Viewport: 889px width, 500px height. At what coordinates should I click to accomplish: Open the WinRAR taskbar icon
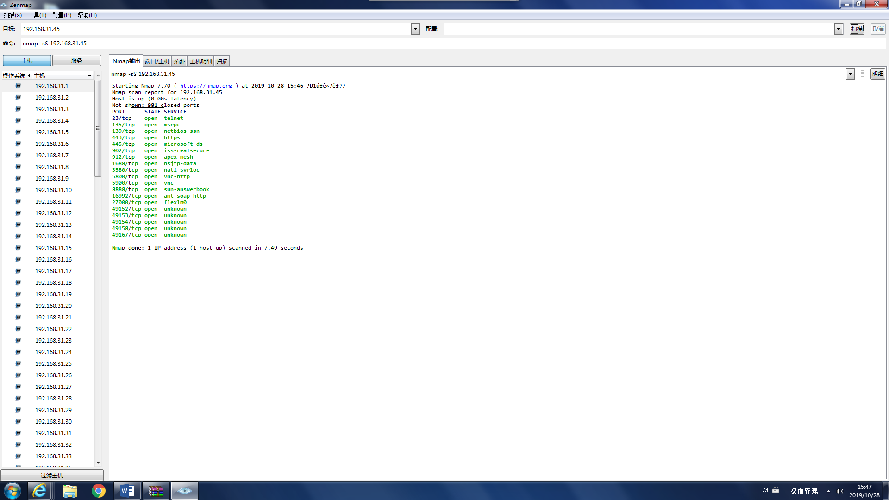pos(156,491)
